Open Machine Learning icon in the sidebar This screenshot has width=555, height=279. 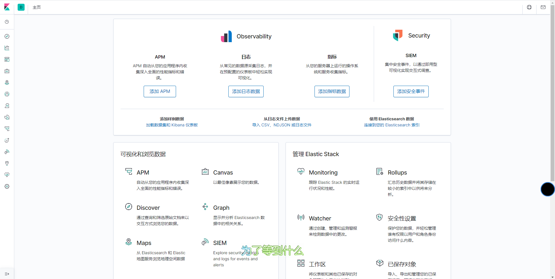point(7,94)
